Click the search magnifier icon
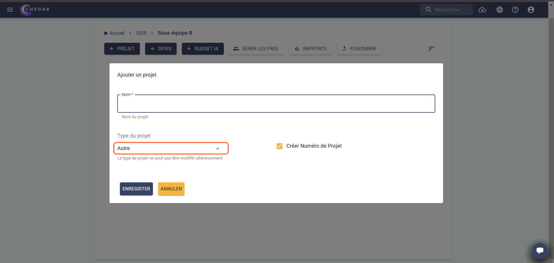The height and width of the screenshot is (263, 554). (x=428, y=10)
